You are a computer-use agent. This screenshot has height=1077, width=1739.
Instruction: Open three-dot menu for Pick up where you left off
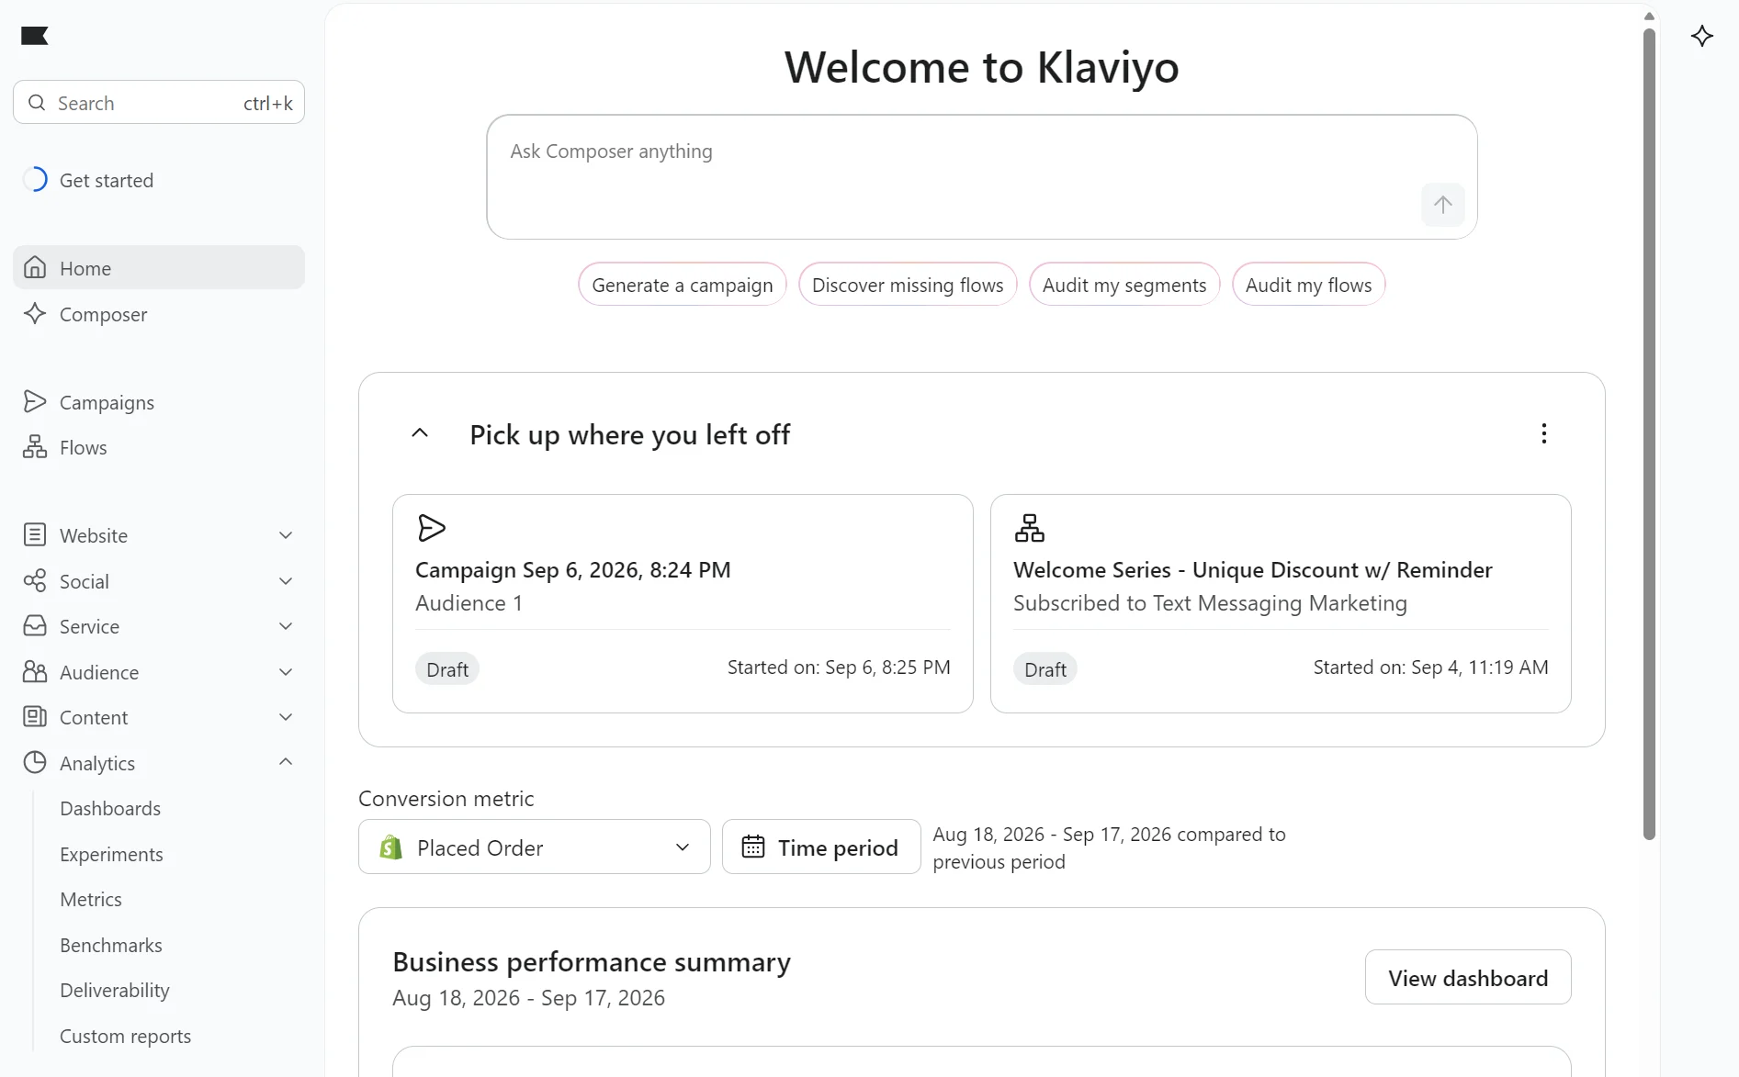(1544, 433)
